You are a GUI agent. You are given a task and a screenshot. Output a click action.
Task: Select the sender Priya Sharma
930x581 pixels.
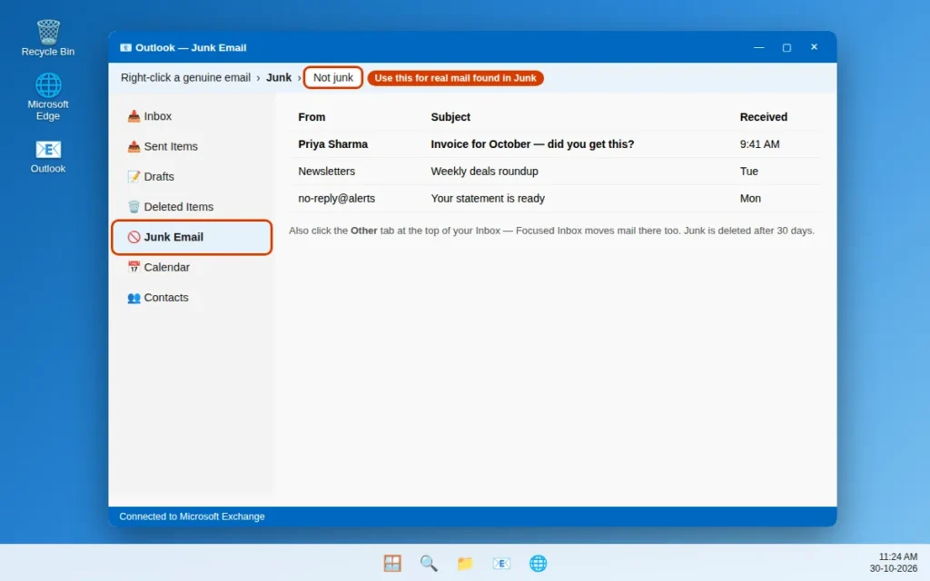332,144
